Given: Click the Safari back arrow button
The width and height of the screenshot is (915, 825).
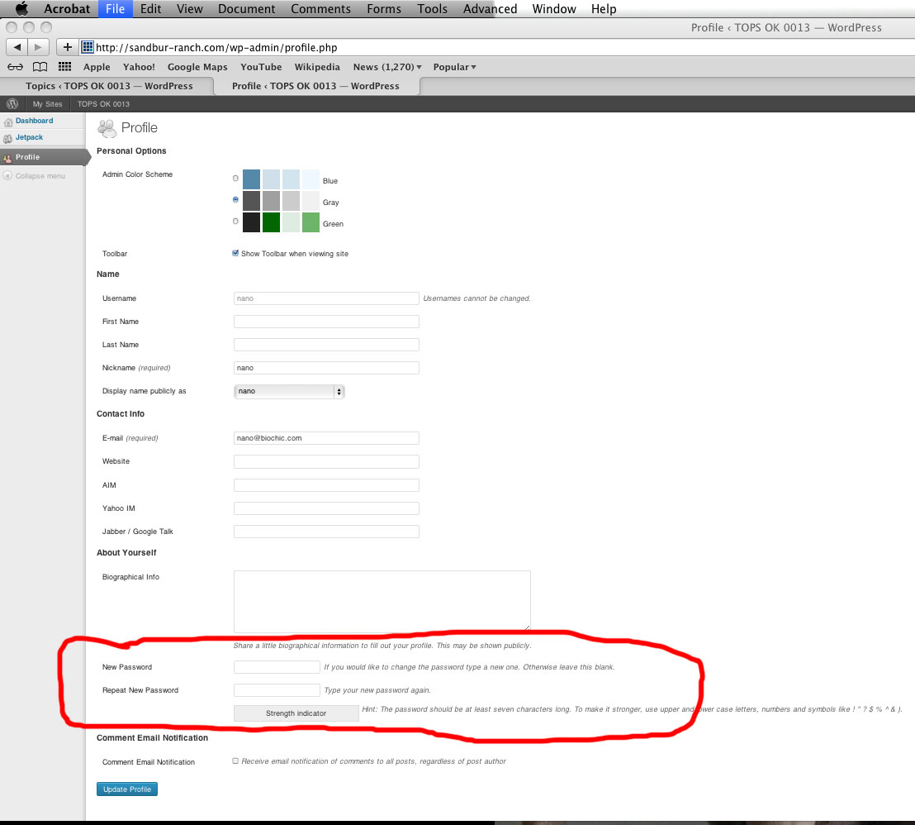Looking at the screenshot, I should coord(17,48).
